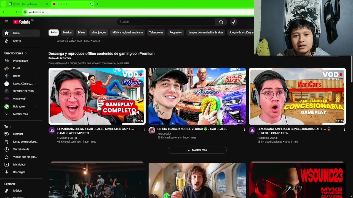Close the Kick Dashboard tab
The image size is (353, 198).
[x=47, y=4]
